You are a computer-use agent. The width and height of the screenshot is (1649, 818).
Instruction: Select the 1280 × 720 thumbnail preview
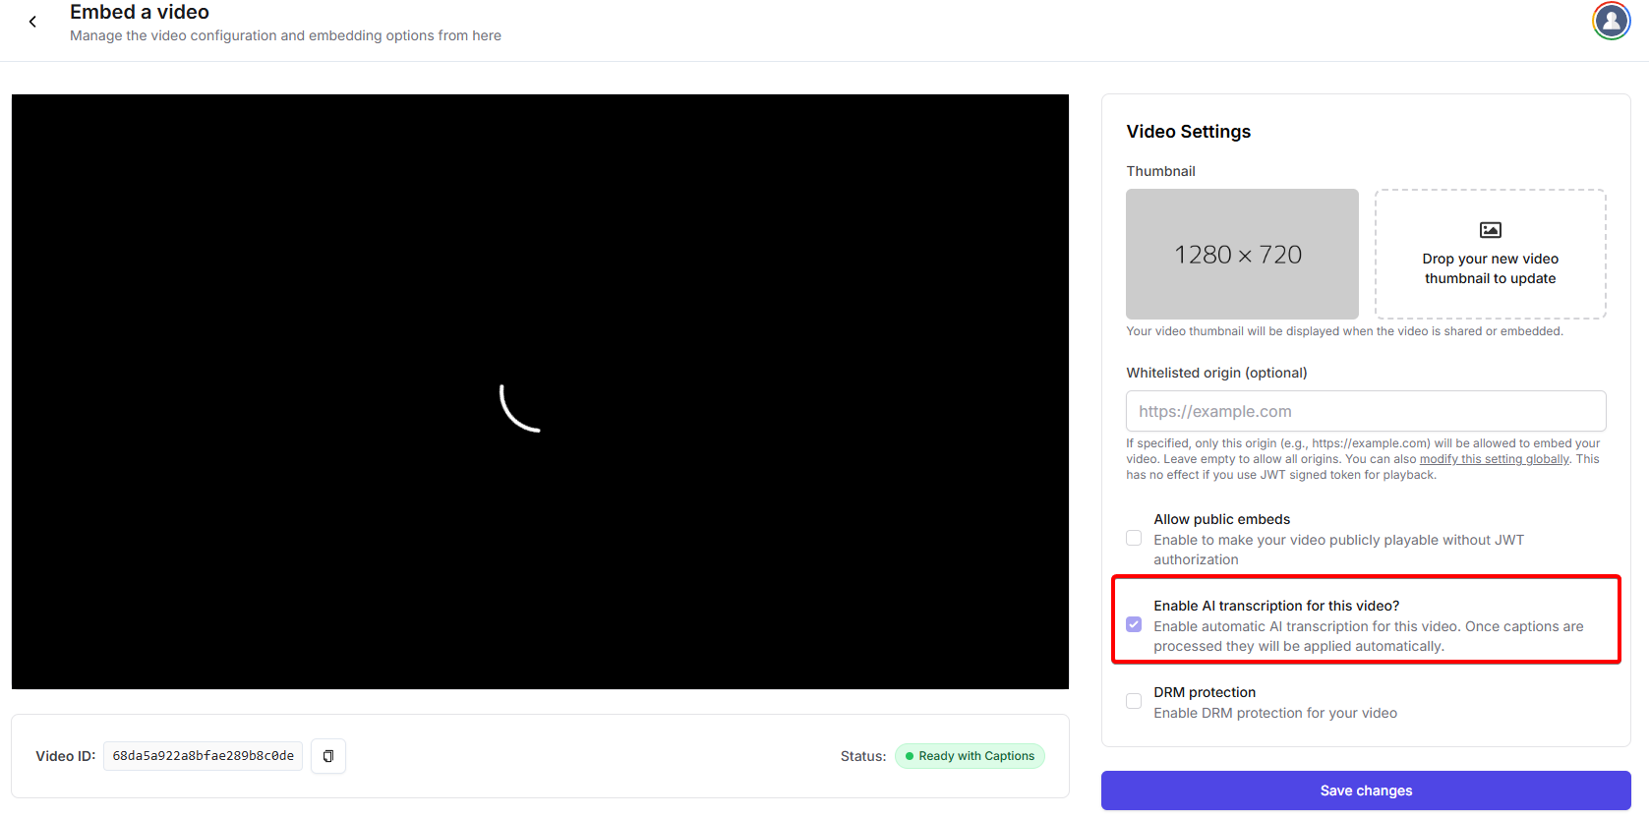[x=1241, y=254]
